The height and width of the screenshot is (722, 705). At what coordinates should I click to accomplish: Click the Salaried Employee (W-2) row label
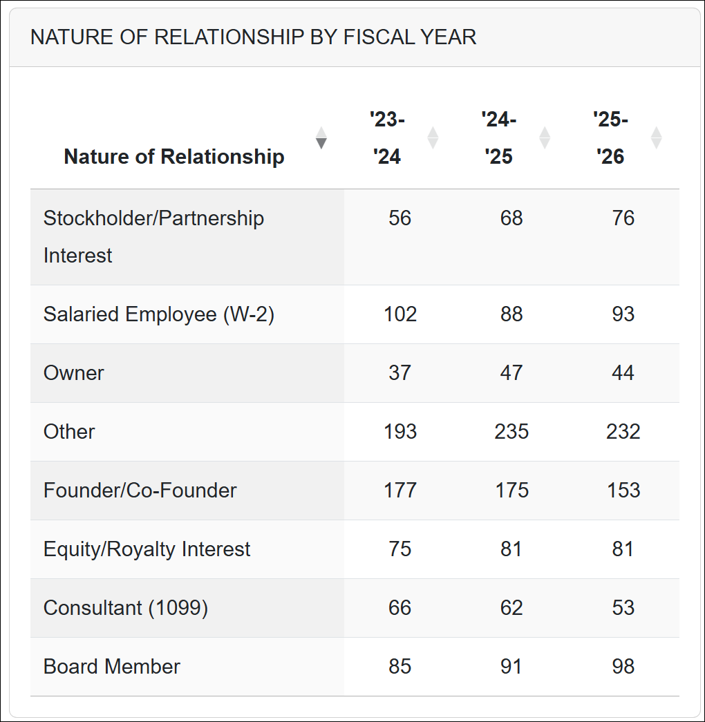click(x=159, y=314)
